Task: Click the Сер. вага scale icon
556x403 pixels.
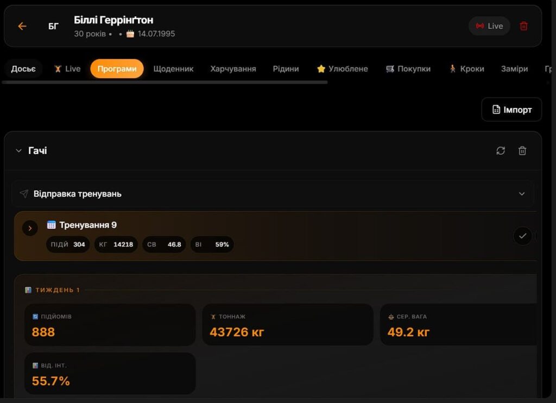Action: tap(391, 317)
